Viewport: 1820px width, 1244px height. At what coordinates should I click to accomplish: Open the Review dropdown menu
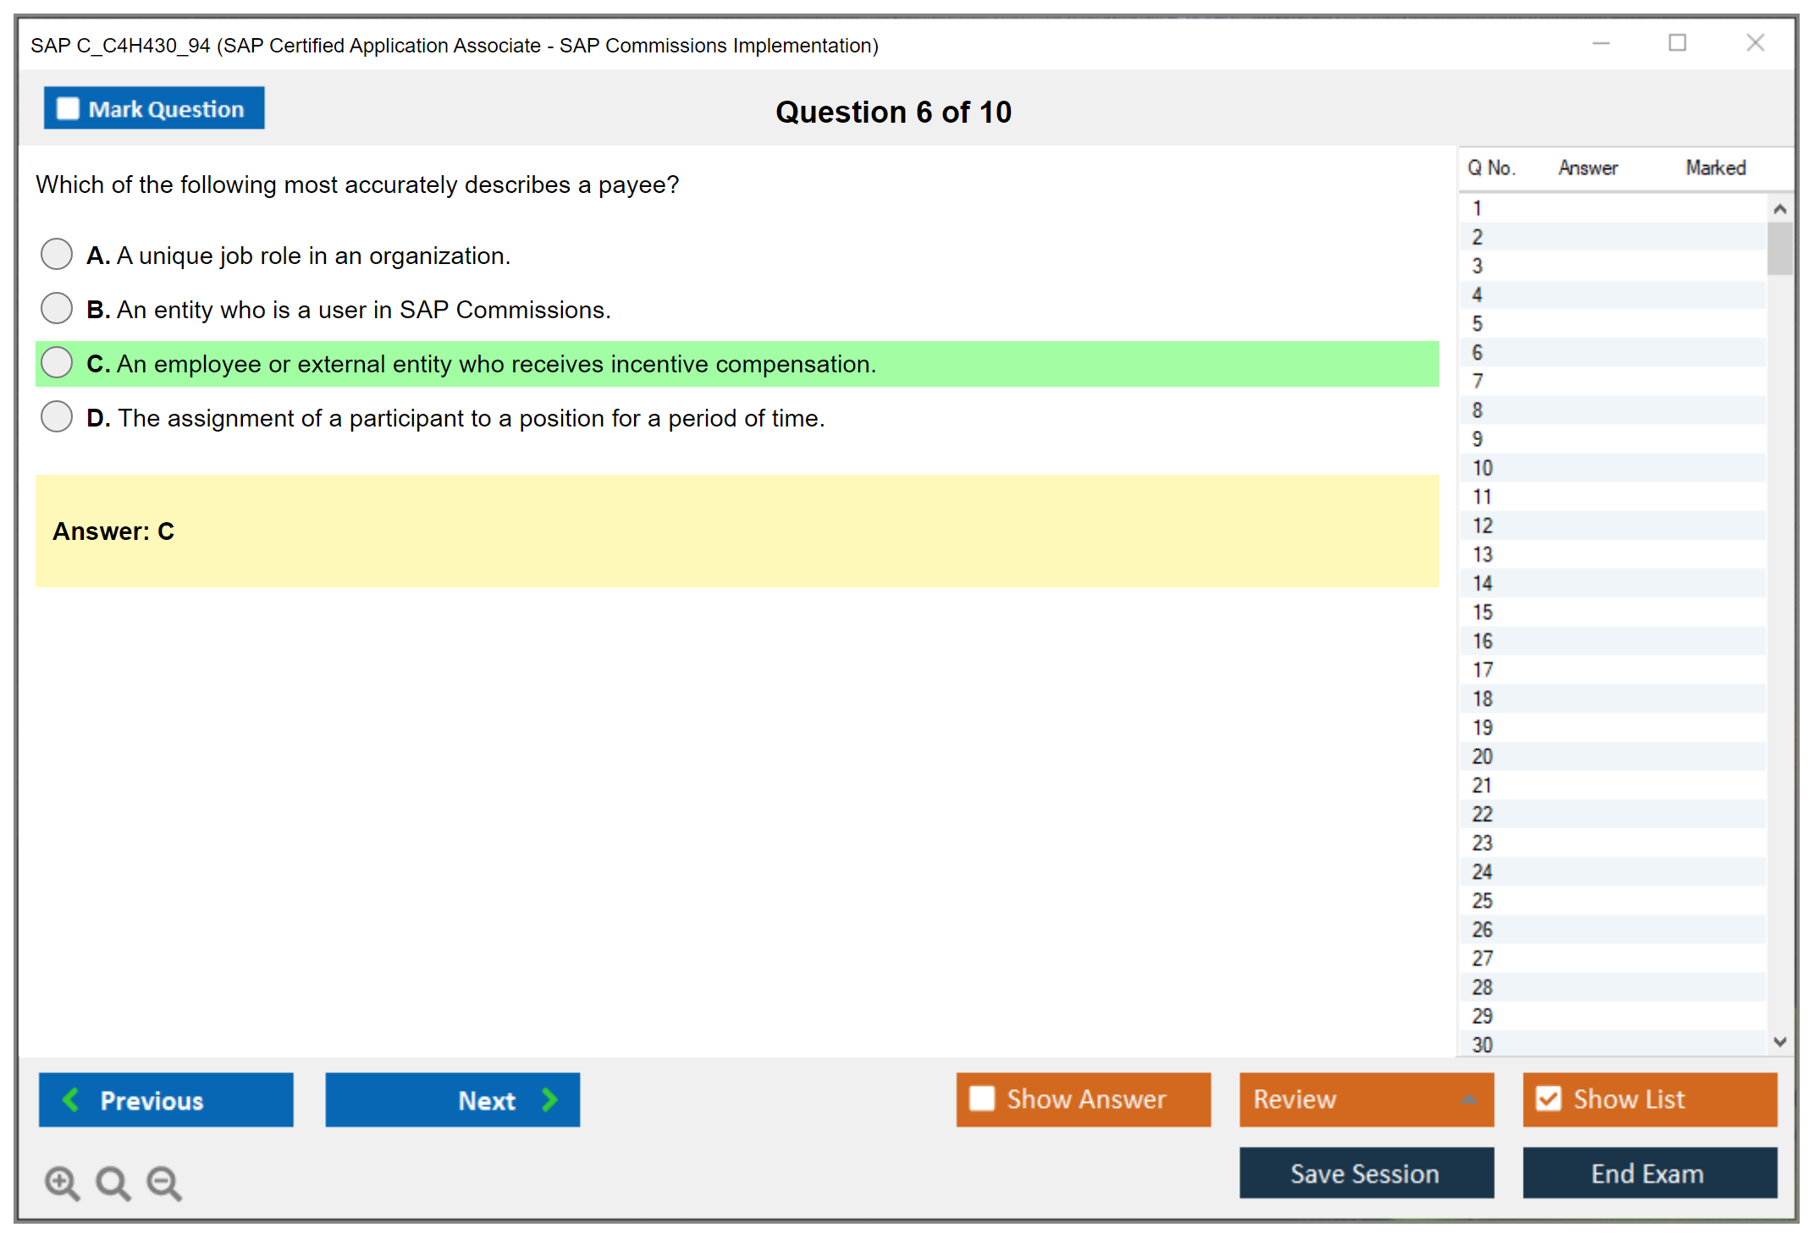[1469, 1098]
